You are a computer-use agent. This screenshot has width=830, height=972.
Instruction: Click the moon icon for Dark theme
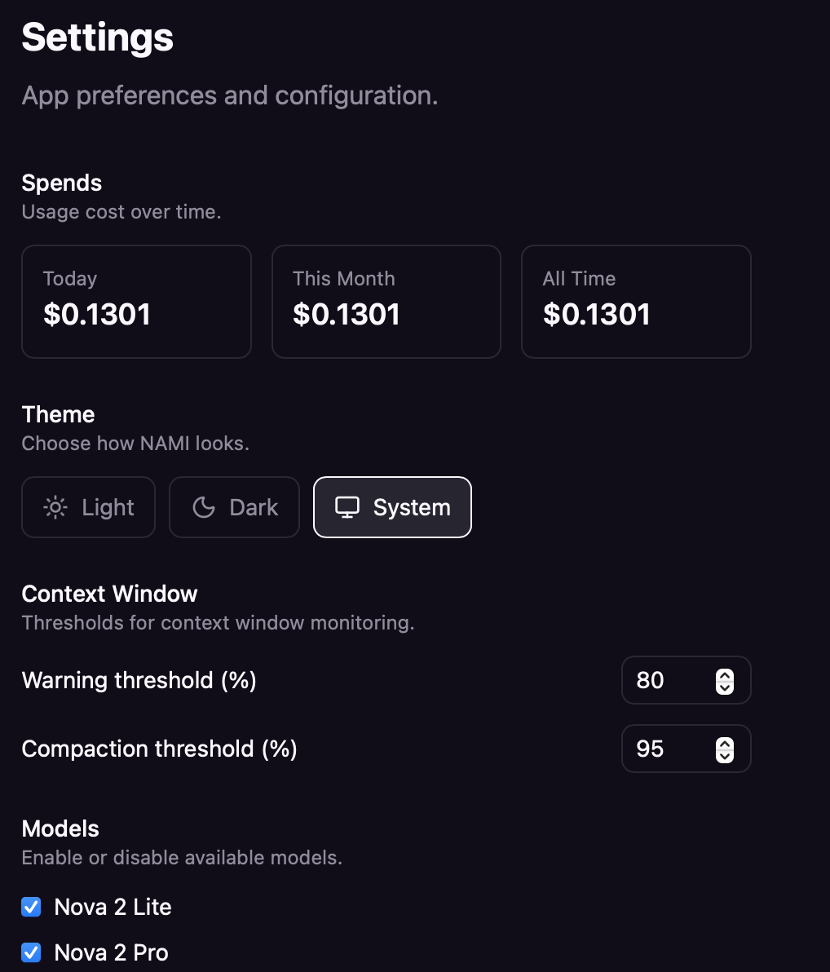click(x=203, y=508)
